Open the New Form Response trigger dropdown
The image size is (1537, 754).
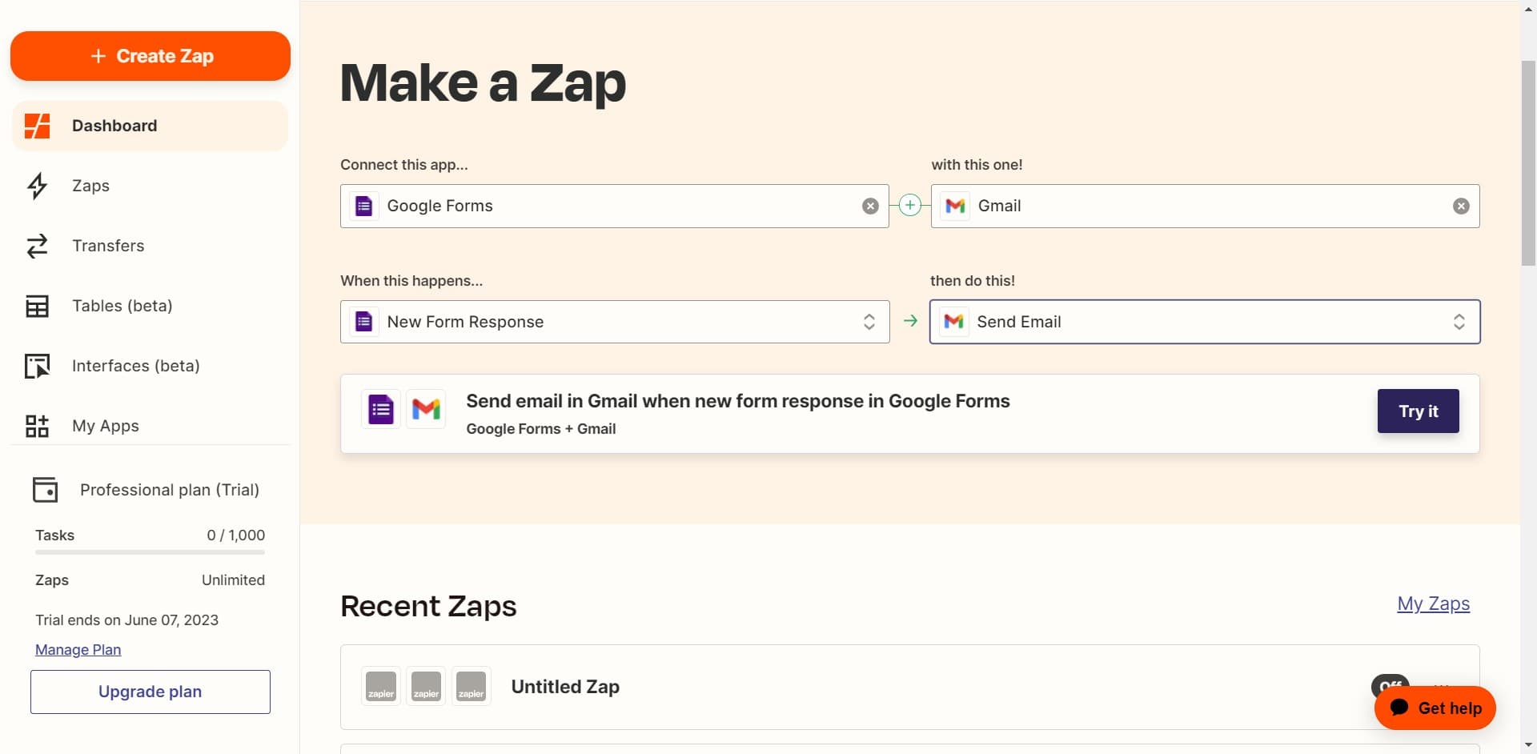[x=869, y=322]
